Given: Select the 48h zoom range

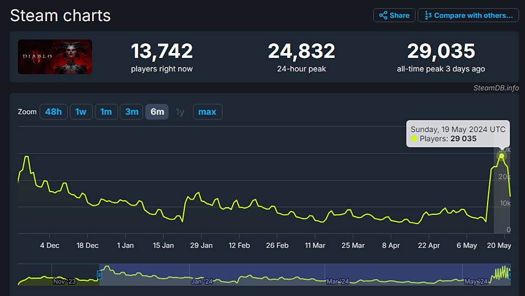Looking at the screenshot, I should [54, 111].
